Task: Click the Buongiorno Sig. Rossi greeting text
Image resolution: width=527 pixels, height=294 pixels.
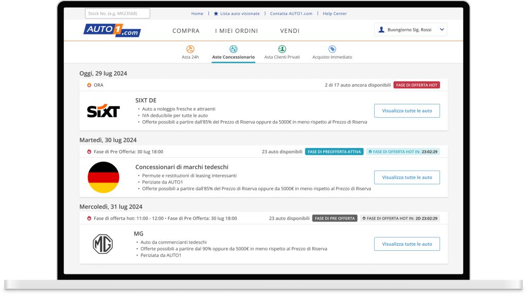Action: click(409, 29)
